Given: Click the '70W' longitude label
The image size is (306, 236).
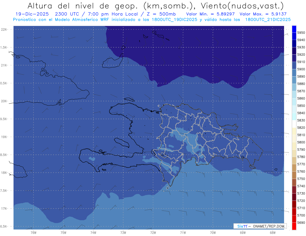Looking at the screenshot, I should coord(213,232).
